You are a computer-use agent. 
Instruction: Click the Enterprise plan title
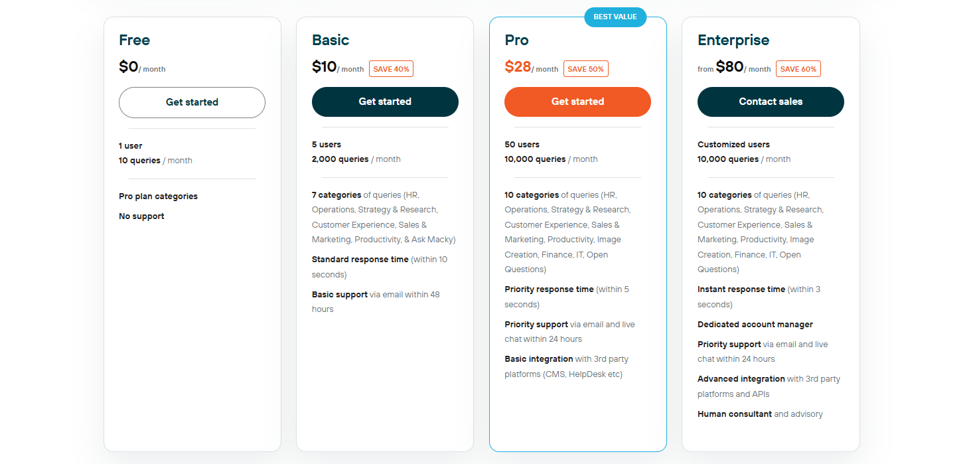click(733, 40)
